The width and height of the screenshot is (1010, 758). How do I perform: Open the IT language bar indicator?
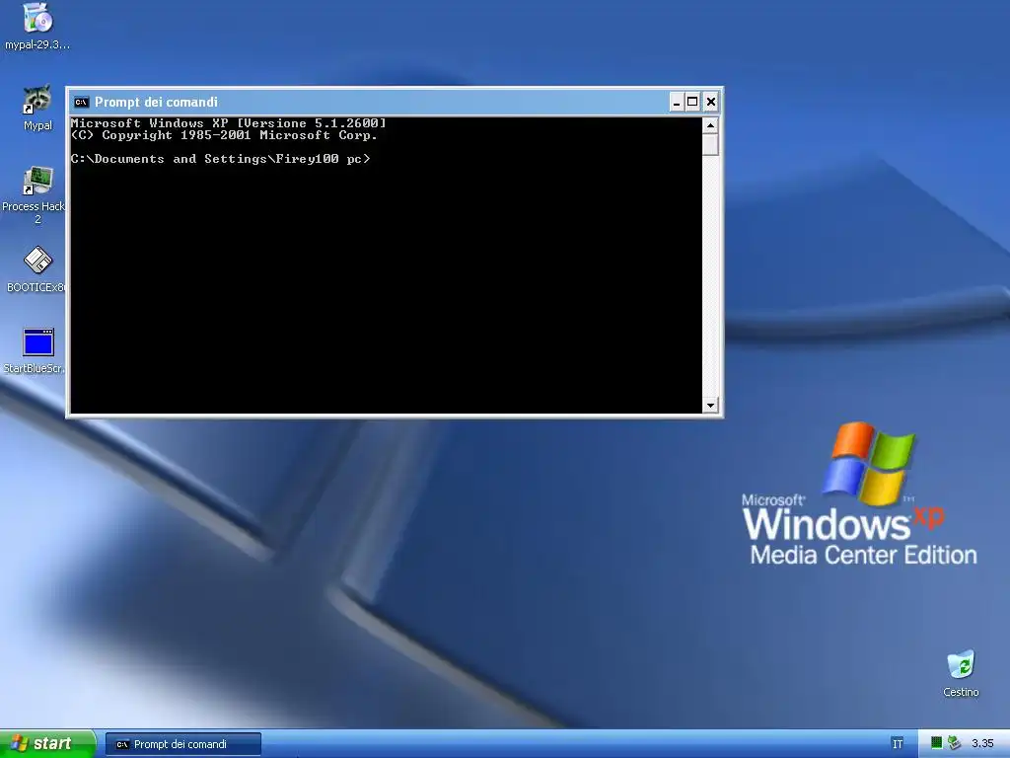coord(898,744)
